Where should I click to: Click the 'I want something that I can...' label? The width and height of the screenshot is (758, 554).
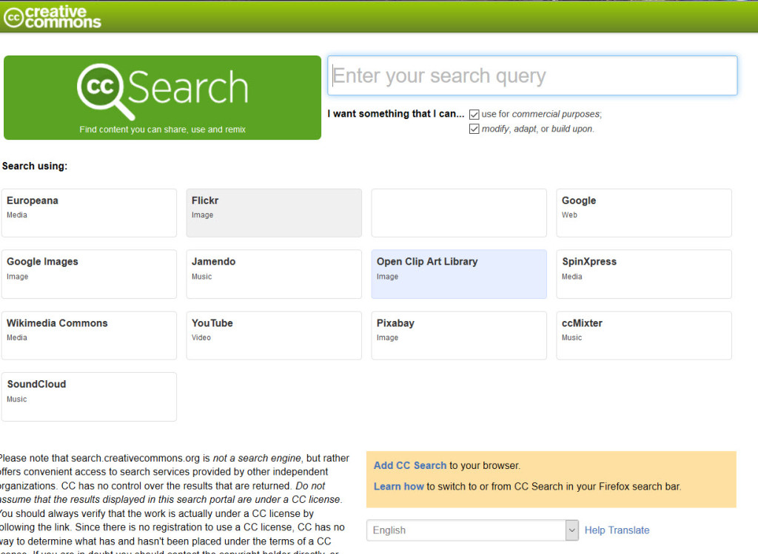[x=396, y=114]
